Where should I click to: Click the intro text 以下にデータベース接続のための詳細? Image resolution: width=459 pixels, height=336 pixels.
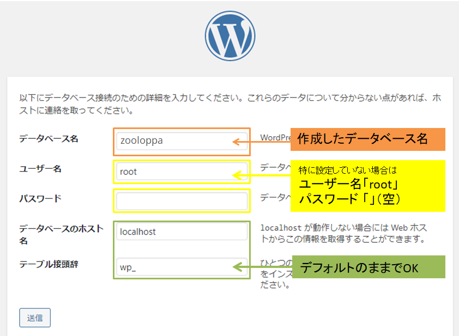230,104
